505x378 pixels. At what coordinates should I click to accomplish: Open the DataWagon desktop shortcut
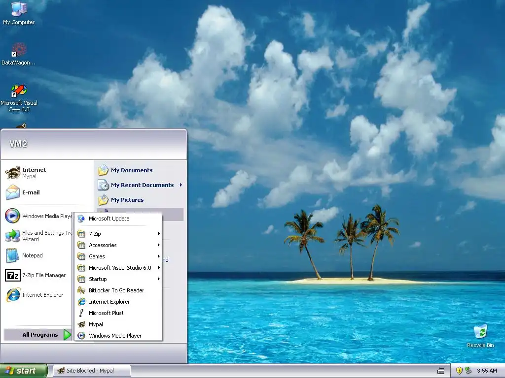pyautogui.click(x=19, y=54)
